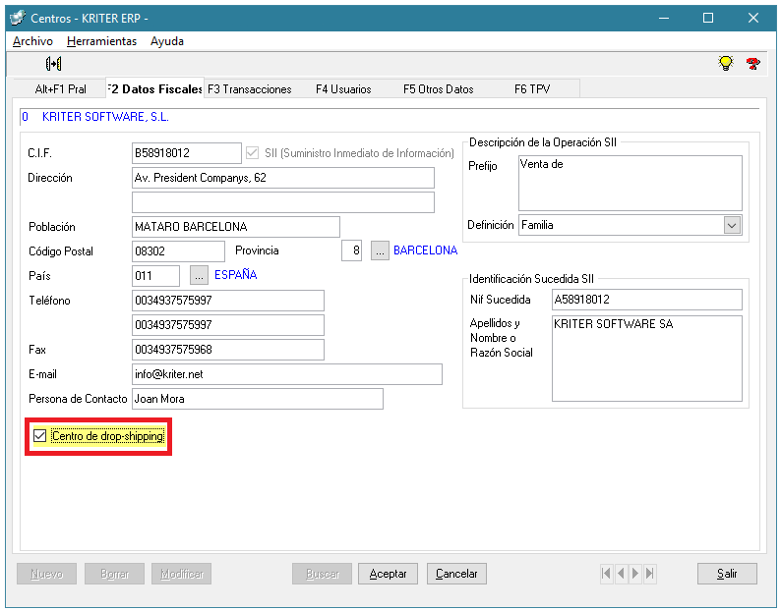
Task: Click the E-mail field info@kriter.net
Action: tap(287, 374)
